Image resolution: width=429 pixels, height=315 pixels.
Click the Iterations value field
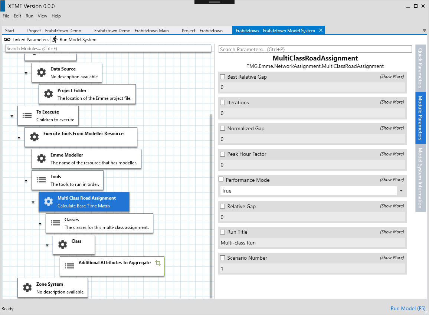pyautogui.click(x=312, y=113)
